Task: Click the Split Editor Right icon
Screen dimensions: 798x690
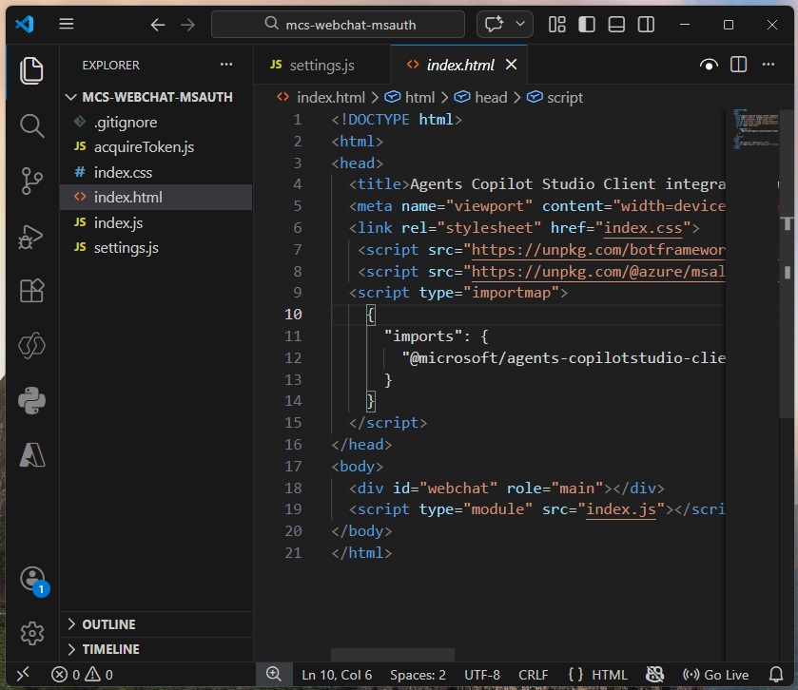Action: click(738, 65)
